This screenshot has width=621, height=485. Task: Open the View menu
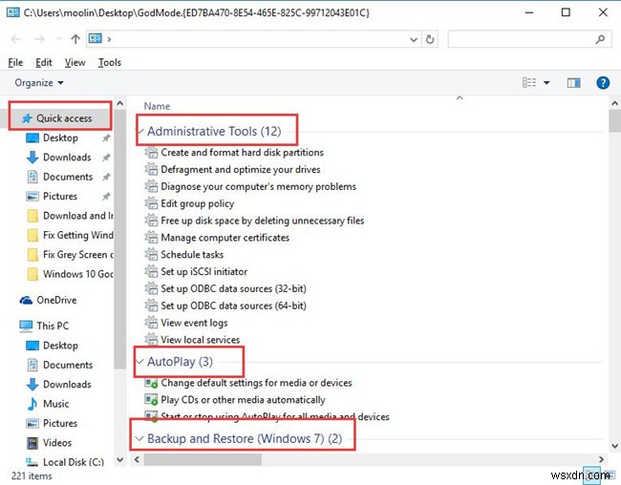pos(75,63)
